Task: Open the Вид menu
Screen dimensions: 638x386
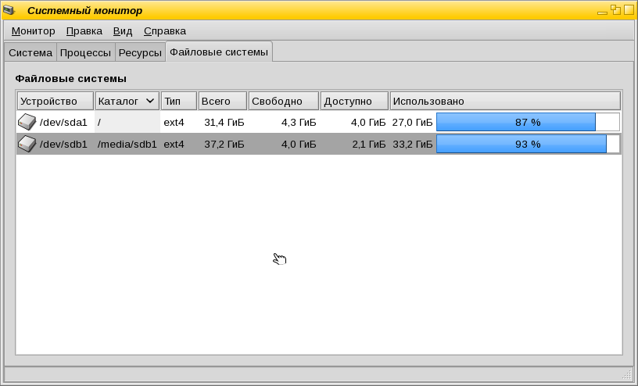Action: 123,31
